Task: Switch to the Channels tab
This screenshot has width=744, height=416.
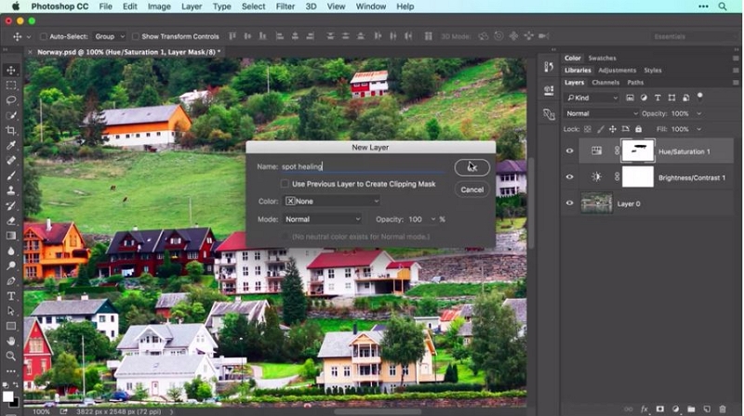Action: tap(605, 83)
